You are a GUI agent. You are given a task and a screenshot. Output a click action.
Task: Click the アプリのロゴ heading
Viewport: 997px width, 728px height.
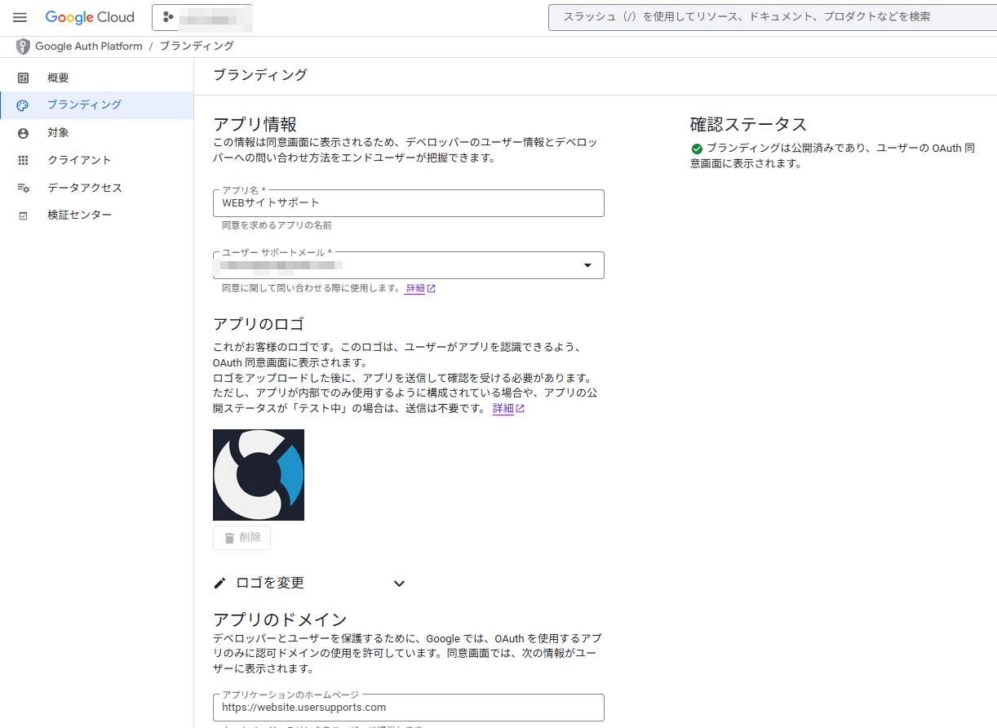click(x=259, y=324)
